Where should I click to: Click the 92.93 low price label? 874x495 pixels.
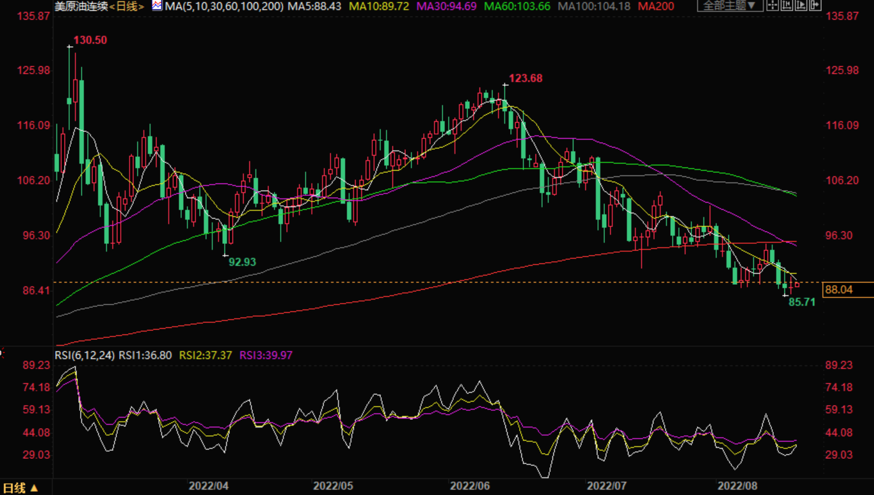click(242, 262)
